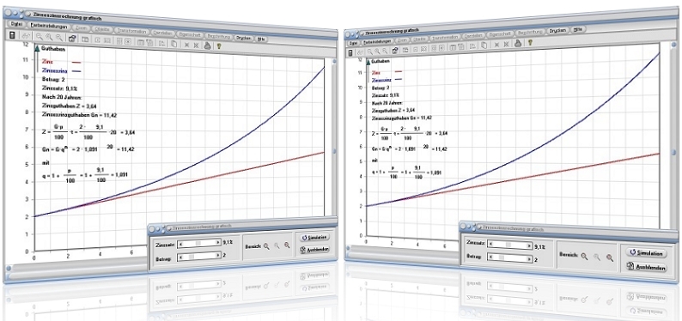This screenshot has height=321, width=682.
Task: Open the calculator icon in left window toolbar
Action: [x=12, y=35]
